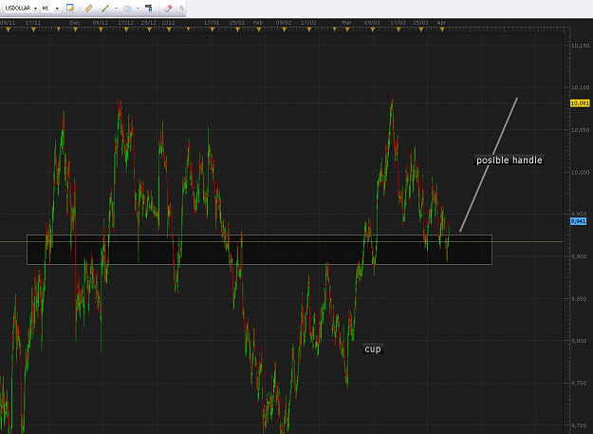593x434 pixels.
Task: Select the green line drawing tool
Action: [x=105, y=8]
